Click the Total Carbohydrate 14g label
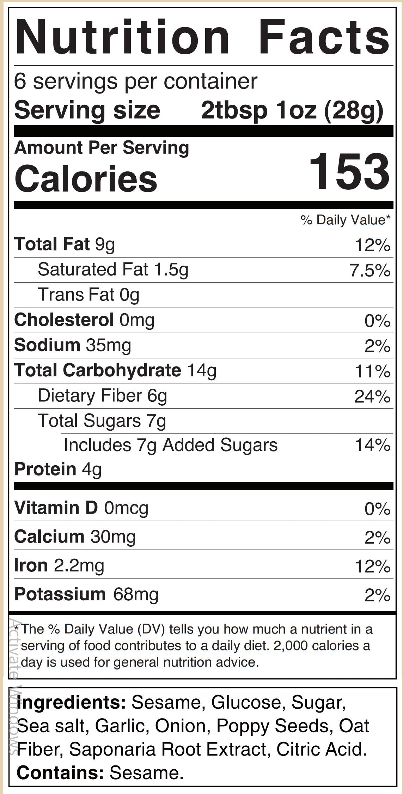The height and width of the screenshot is (794, 403). click(x=115, y=371)
